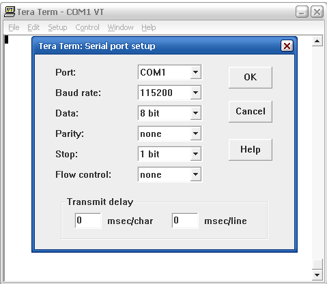This screenshot has width=327, height=284.
Task: Click the "Parity:" label
Action: coord(70,133)
